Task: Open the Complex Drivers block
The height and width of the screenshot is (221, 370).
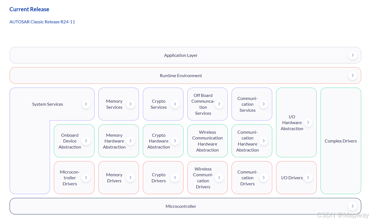Action: pos(341,141)
